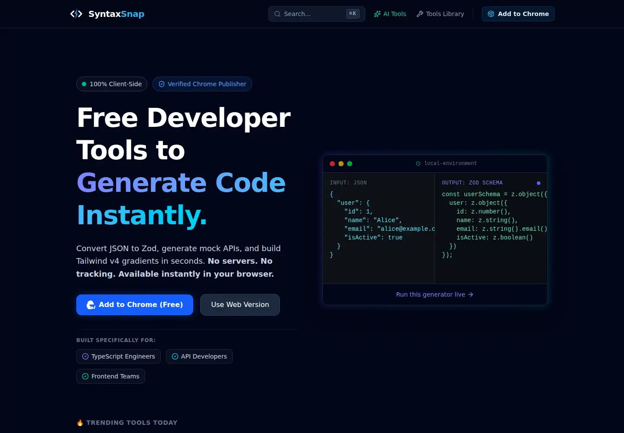The width and height of the screenshot is (624, 433).
Task: Click the TRENDING TOOLS TODAY heading
Action: 132,423
